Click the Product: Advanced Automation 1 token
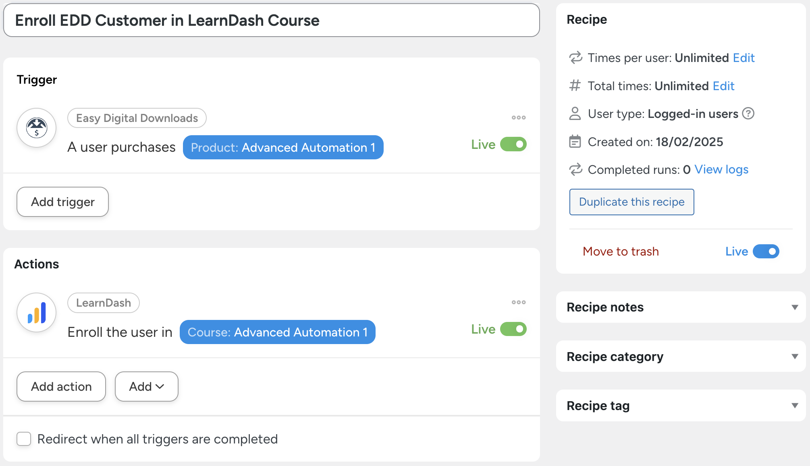810x466 pixels. click(283, 147)
